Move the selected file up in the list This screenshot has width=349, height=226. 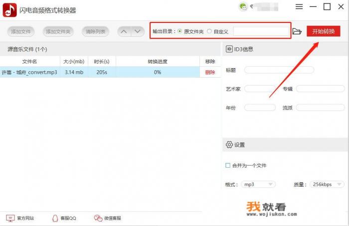coord(124,31)
